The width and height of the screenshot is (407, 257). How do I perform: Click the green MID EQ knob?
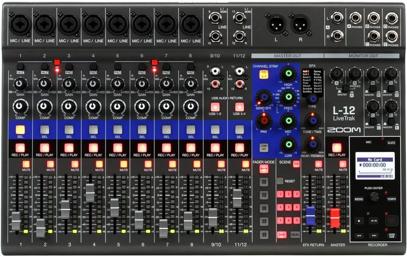pyautogui.click(x=288, y=121)
